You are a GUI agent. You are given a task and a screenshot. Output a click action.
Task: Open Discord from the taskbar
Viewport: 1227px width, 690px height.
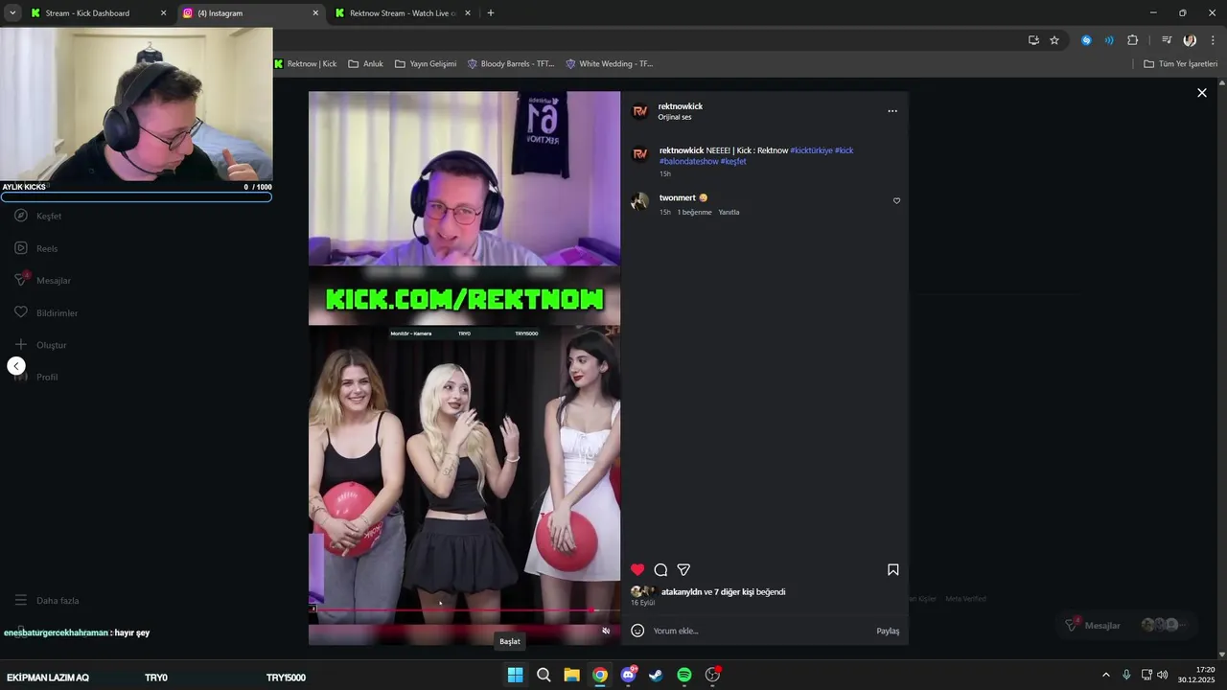(628, 675)
